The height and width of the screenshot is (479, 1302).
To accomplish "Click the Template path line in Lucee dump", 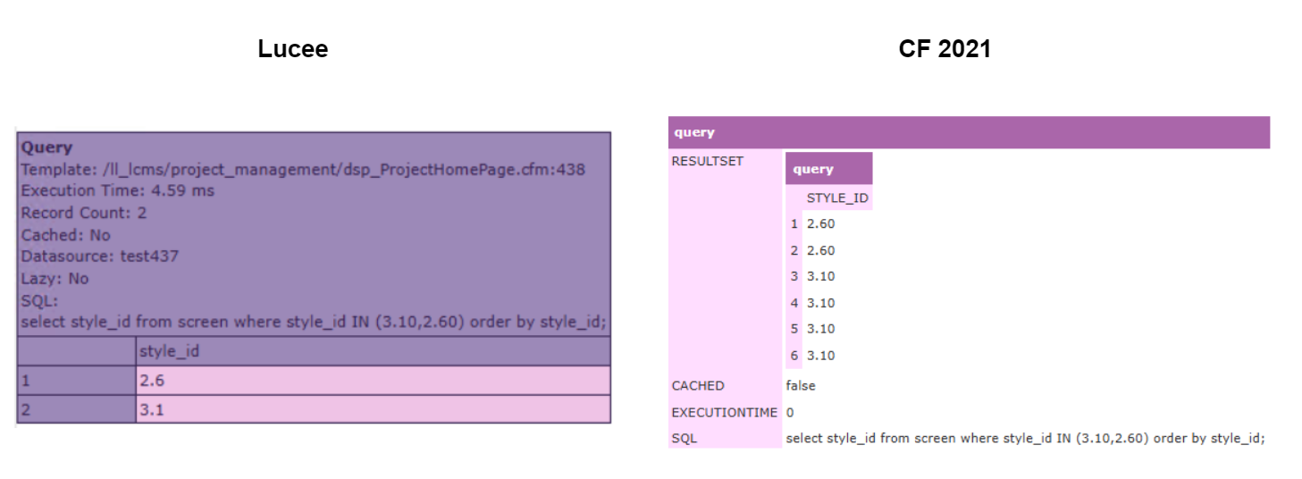I will point(303,169).
